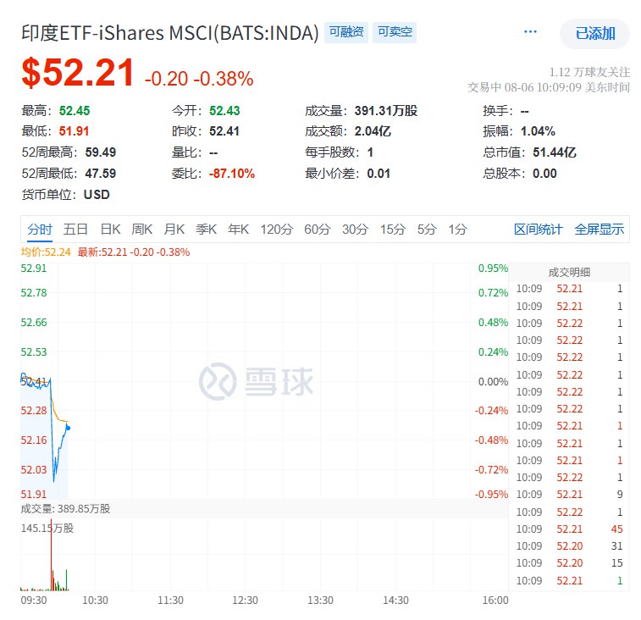Switch to the 季K chart tab
Screen dimensions: 641x620
(x=206, y=229)
